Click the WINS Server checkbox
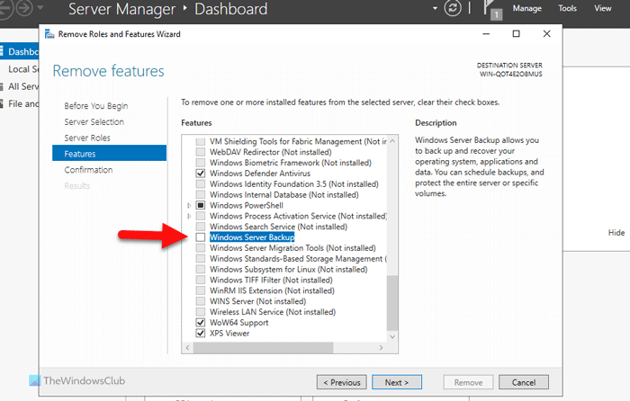This screenshot has height=401, width=630. coord(201,301)
